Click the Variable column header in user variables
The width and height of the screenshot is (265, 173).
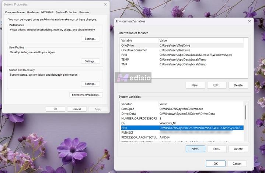tap(139, 40)
